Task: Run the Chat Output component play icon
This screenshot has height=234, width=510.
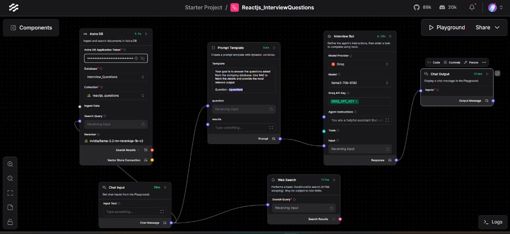Action: click(x=487, y=73)
